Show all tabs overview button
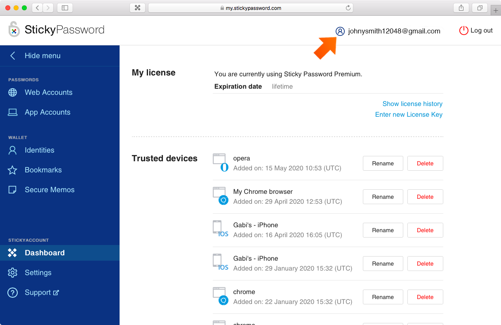The image size is (501, 325). pyautogui.click(x=480, y=7)
